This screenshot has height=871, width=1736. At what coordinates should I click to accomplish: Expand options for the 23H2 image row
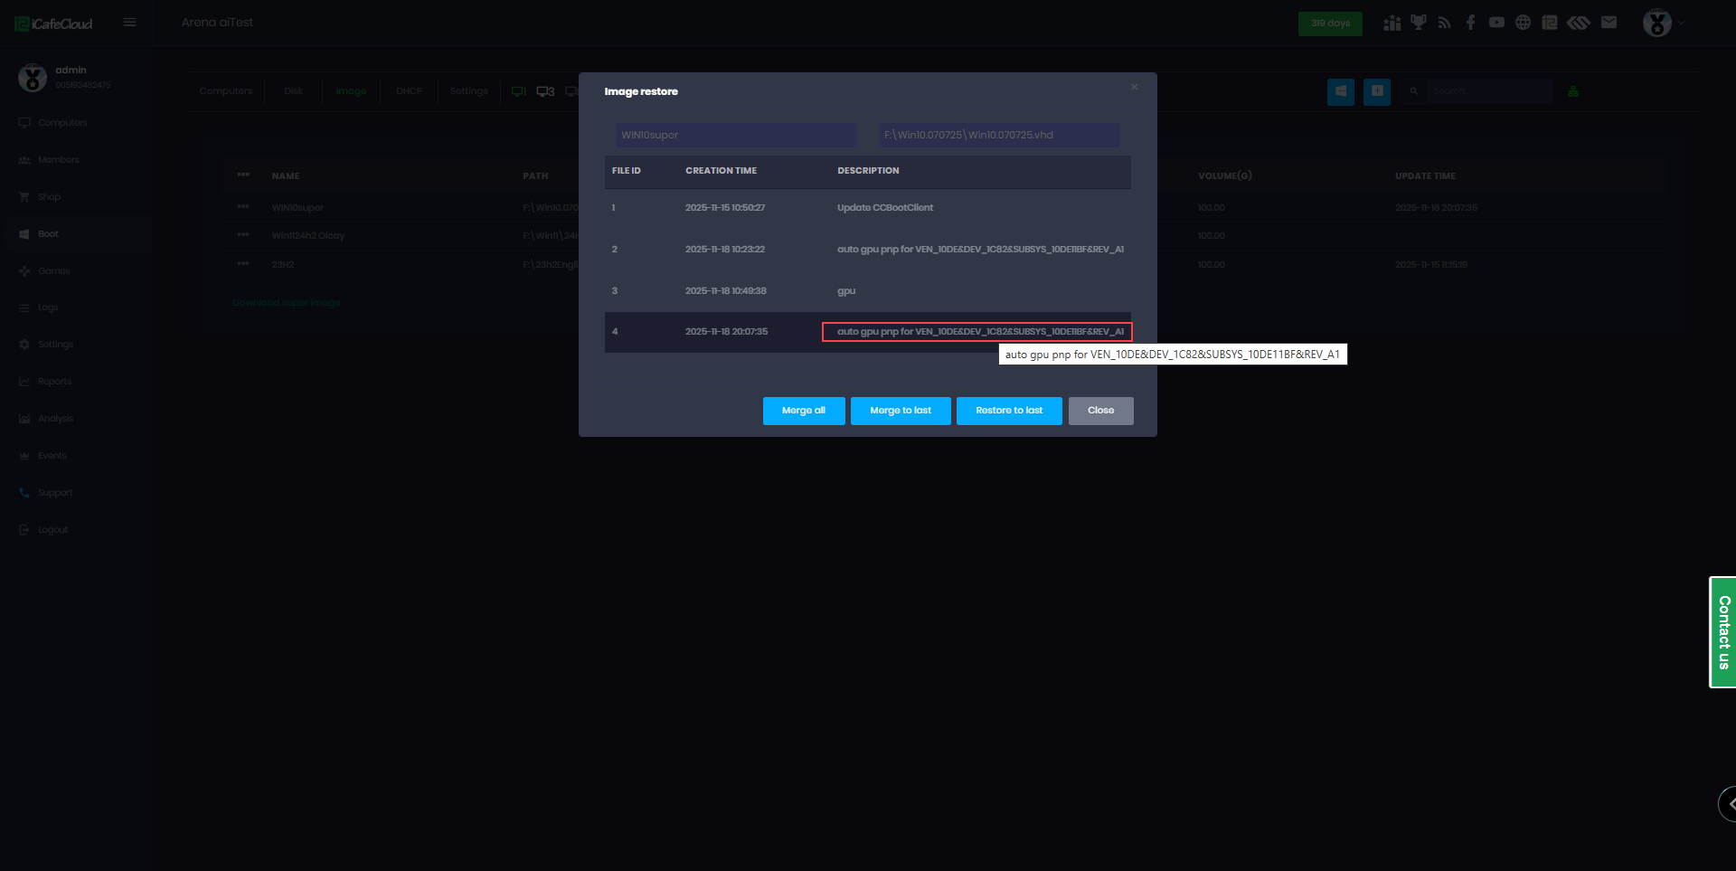pyautogui.click(x=242, y=264)
